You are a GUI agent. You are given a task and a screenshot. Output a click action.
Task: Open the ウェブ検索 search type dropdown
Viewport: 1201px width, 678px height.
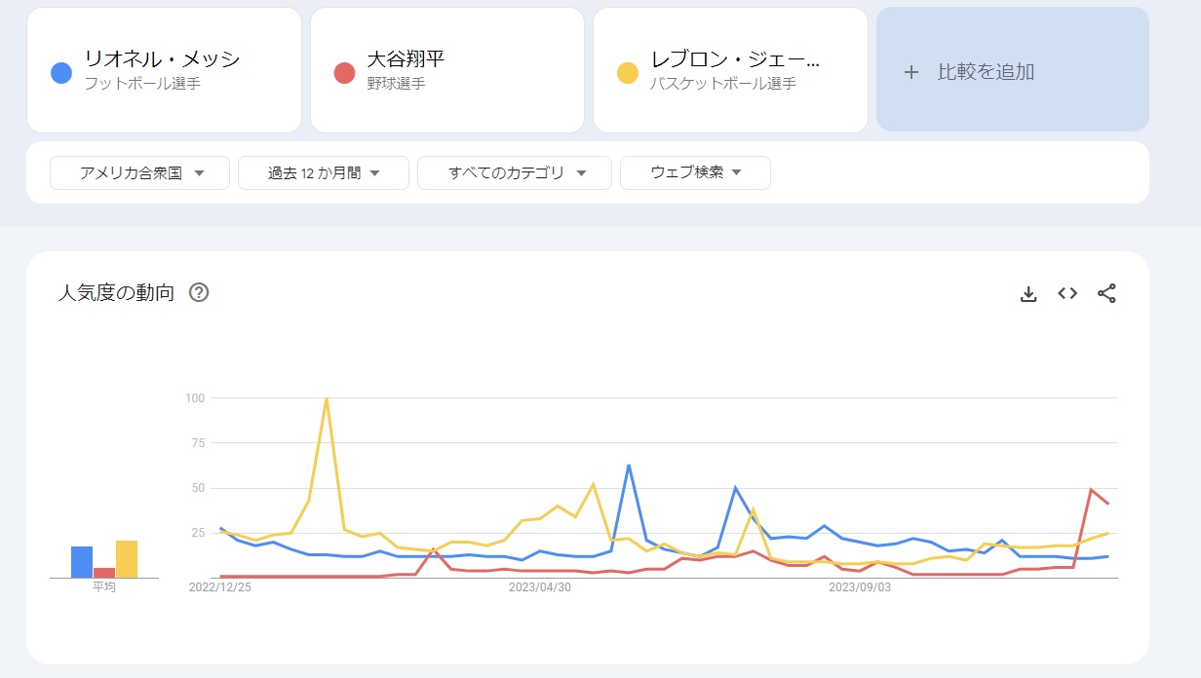(695, 172)
